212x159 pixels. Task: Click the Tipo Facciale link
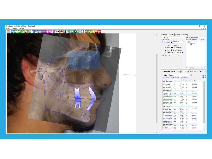coord(184,78)
